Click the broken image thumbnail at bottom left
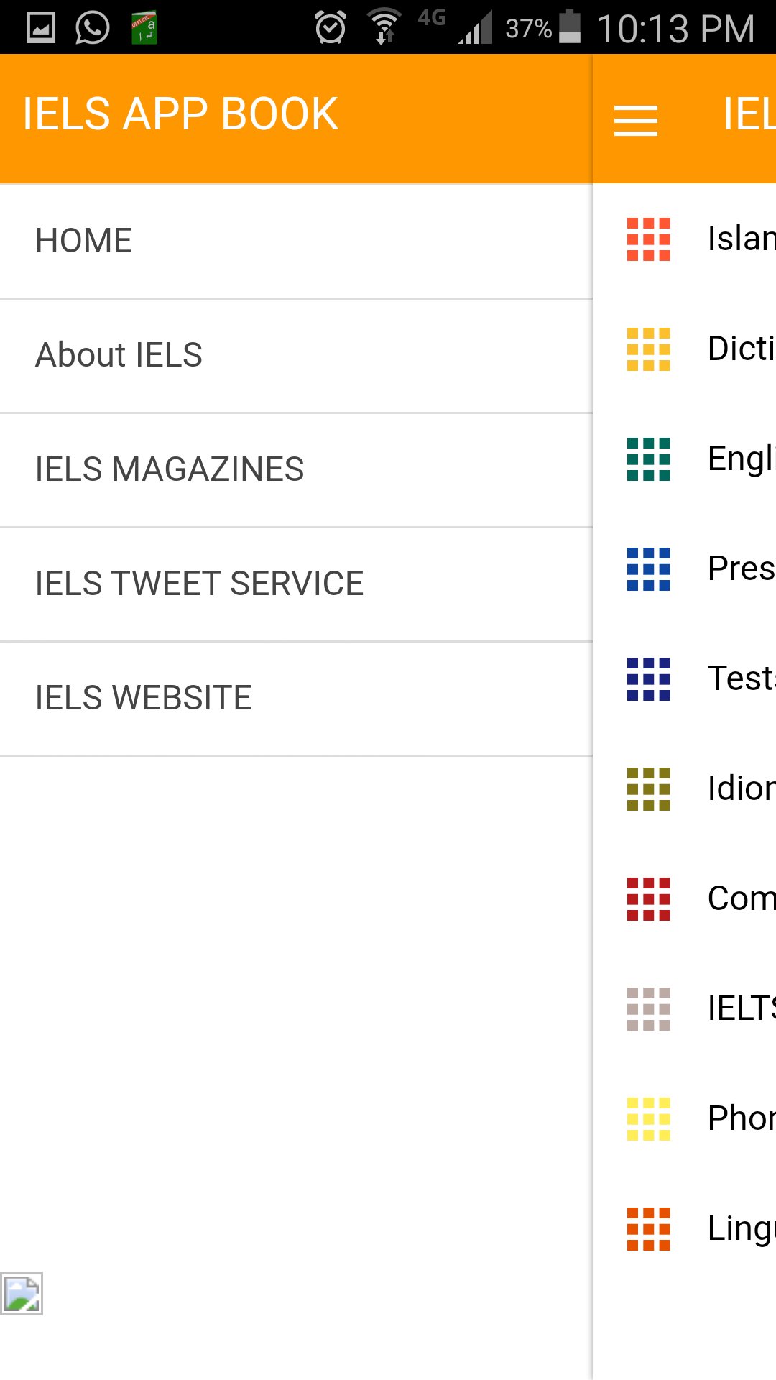This screenshot has width=776, height=1380. click(x=22, y=1294)
